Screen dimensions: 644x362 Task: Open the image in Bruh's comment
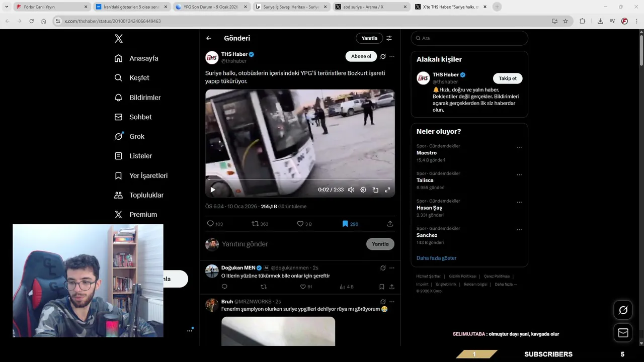point(278,331)
